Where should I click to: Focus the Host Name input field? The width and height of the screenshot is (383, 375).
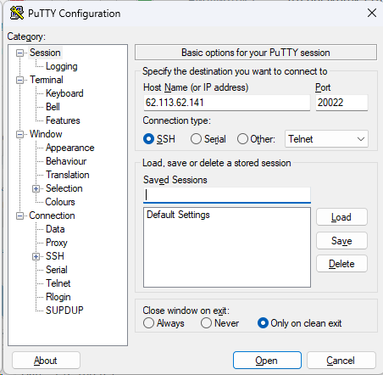[x=227, y=103]
